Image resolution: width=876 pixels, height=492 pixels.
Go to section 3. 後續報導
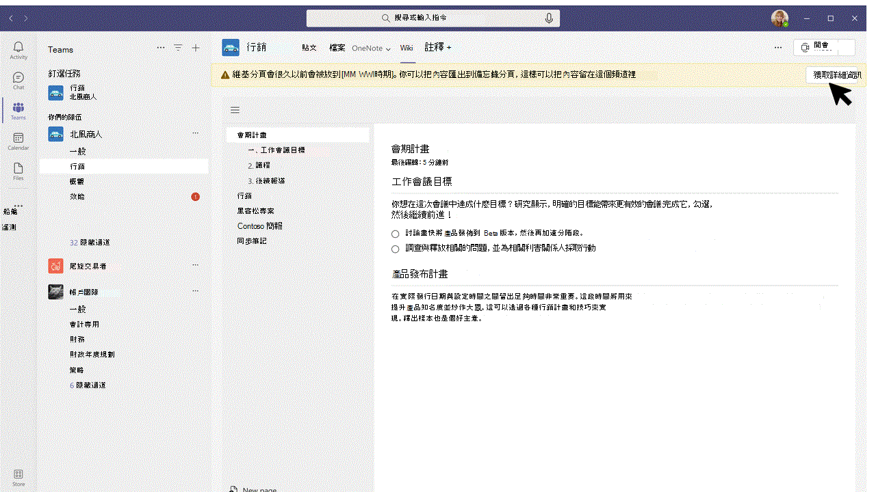coord(266,181)
